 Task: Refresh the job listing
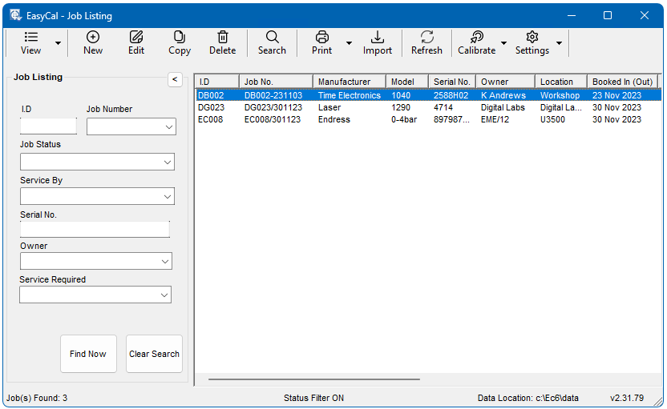click(426, 38)
